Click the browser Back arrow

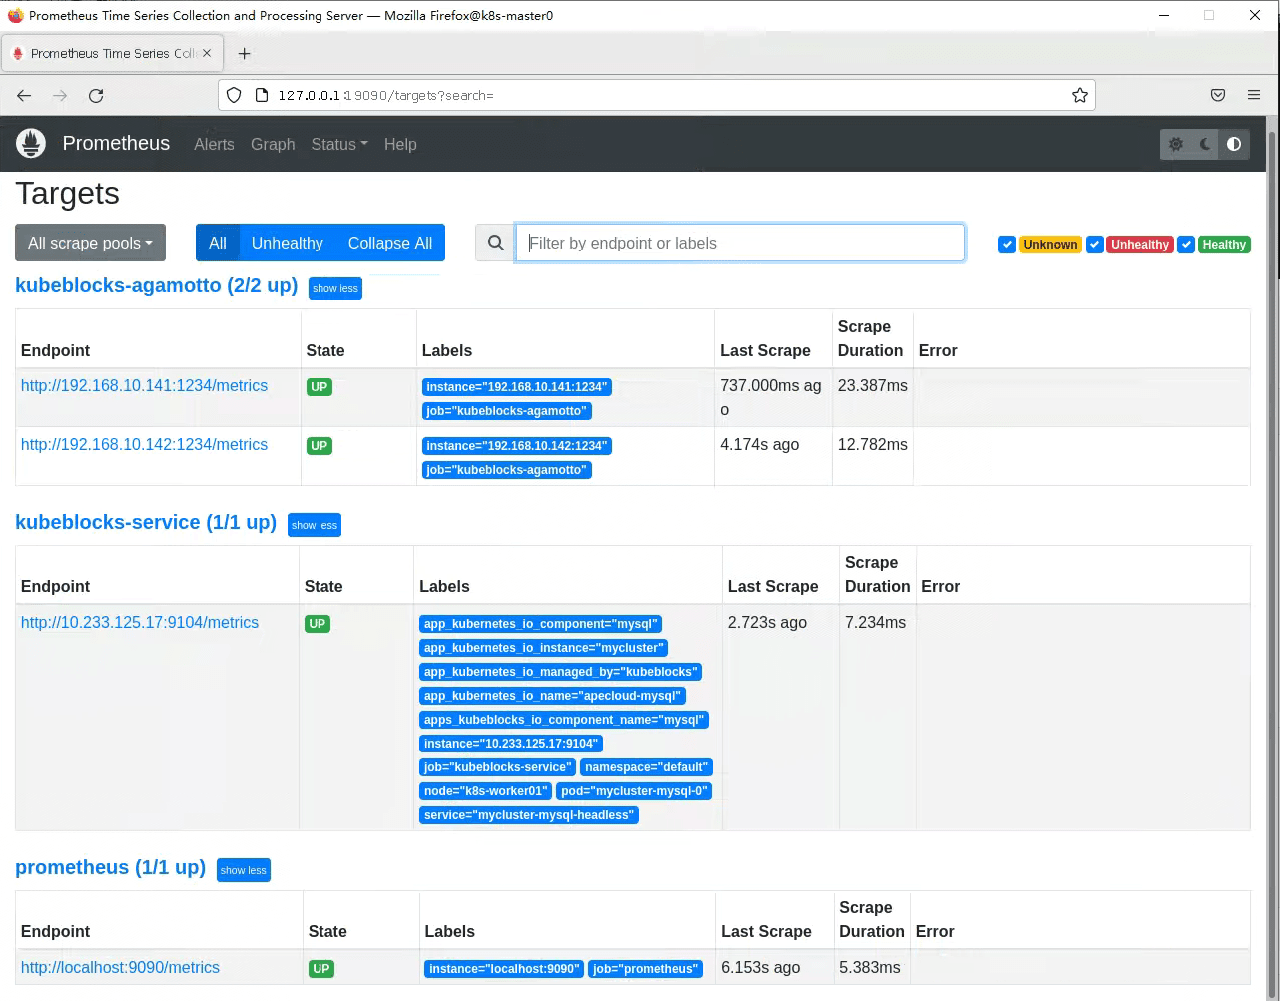tap(24, 95)
